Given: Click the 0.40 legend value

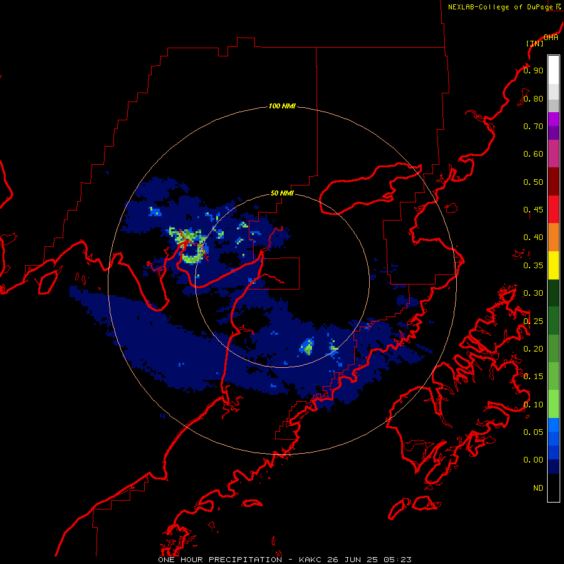Looking at the screenshot, I should click(533, 238).
